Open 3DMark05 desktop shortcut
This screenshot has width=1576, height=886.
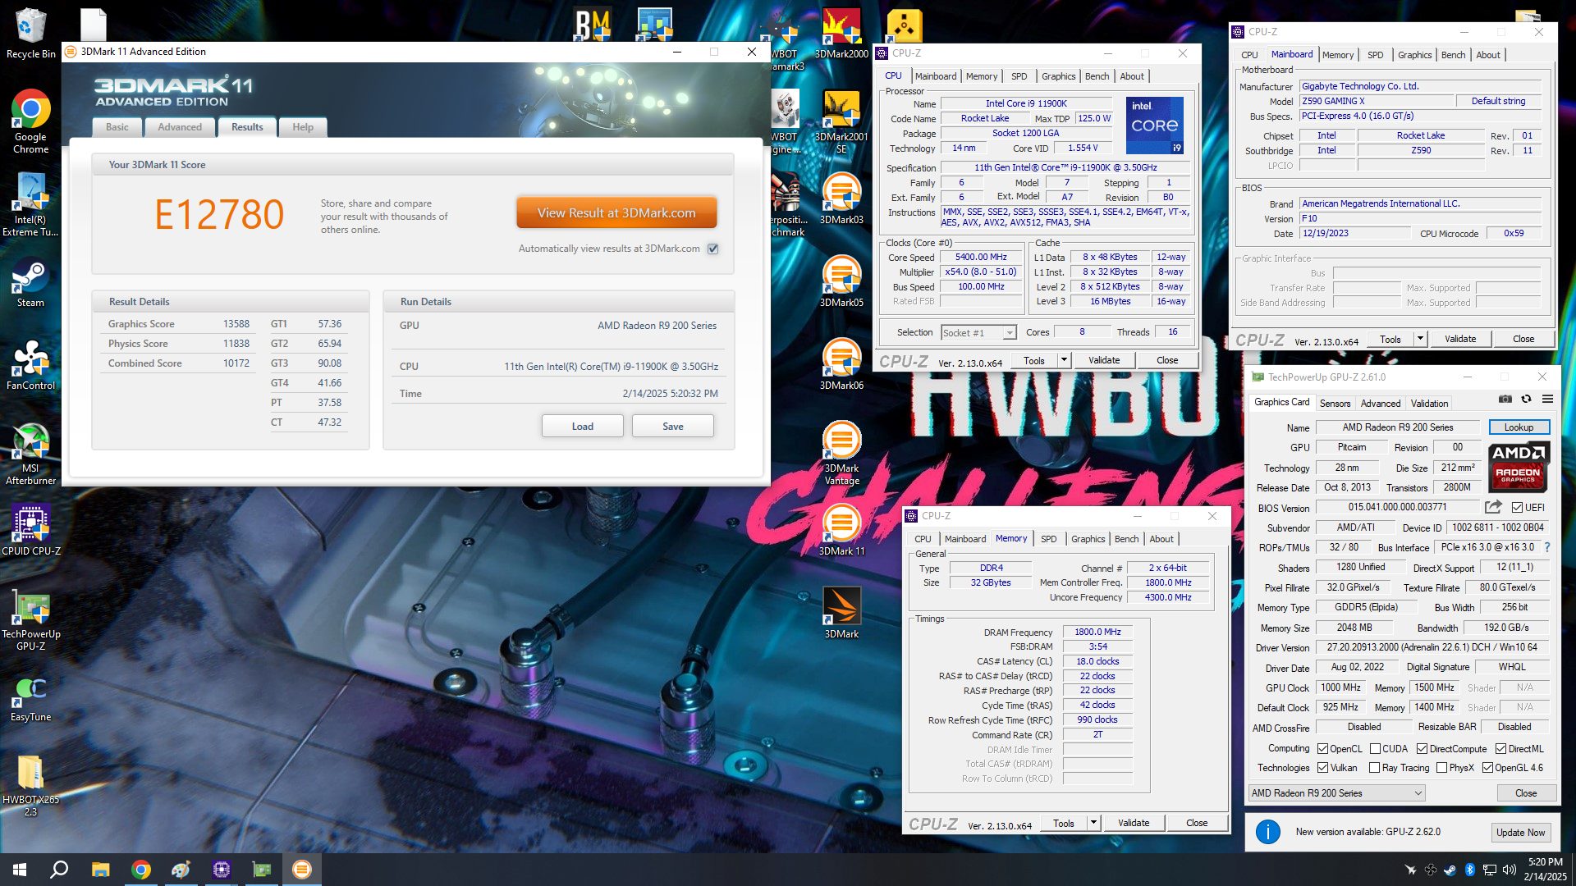841,281
